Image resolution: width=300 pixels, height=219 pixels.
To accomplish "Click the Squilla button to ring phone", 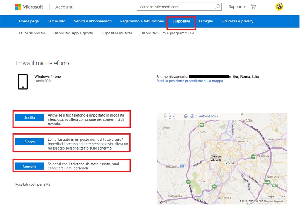I will tap(30, 117).
